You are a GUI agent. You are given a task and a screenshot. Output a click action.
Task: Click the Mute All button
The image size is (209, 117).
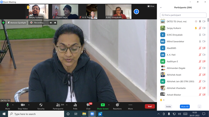[185, 107]
